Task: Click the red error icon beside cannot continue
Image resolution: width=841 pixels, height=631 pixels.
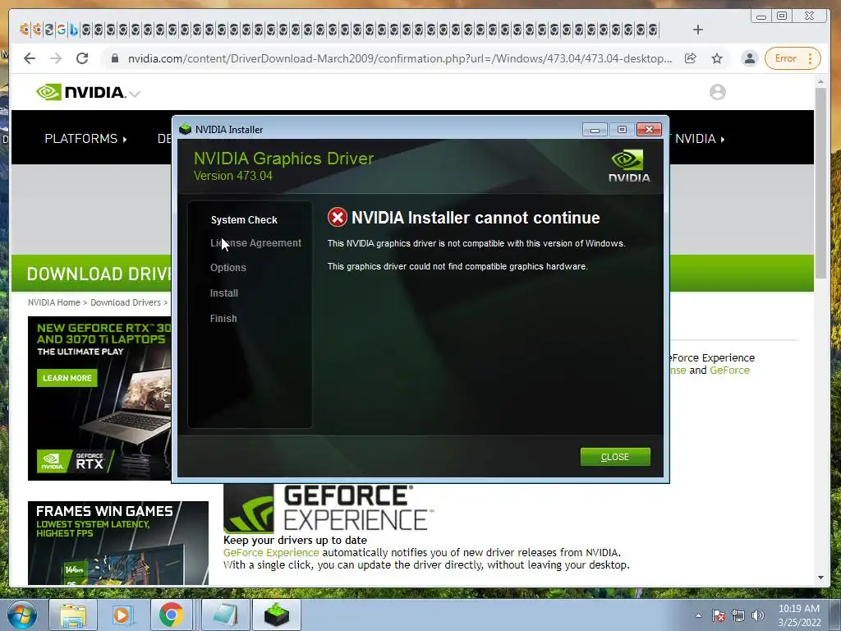Action: pos(338,217)
